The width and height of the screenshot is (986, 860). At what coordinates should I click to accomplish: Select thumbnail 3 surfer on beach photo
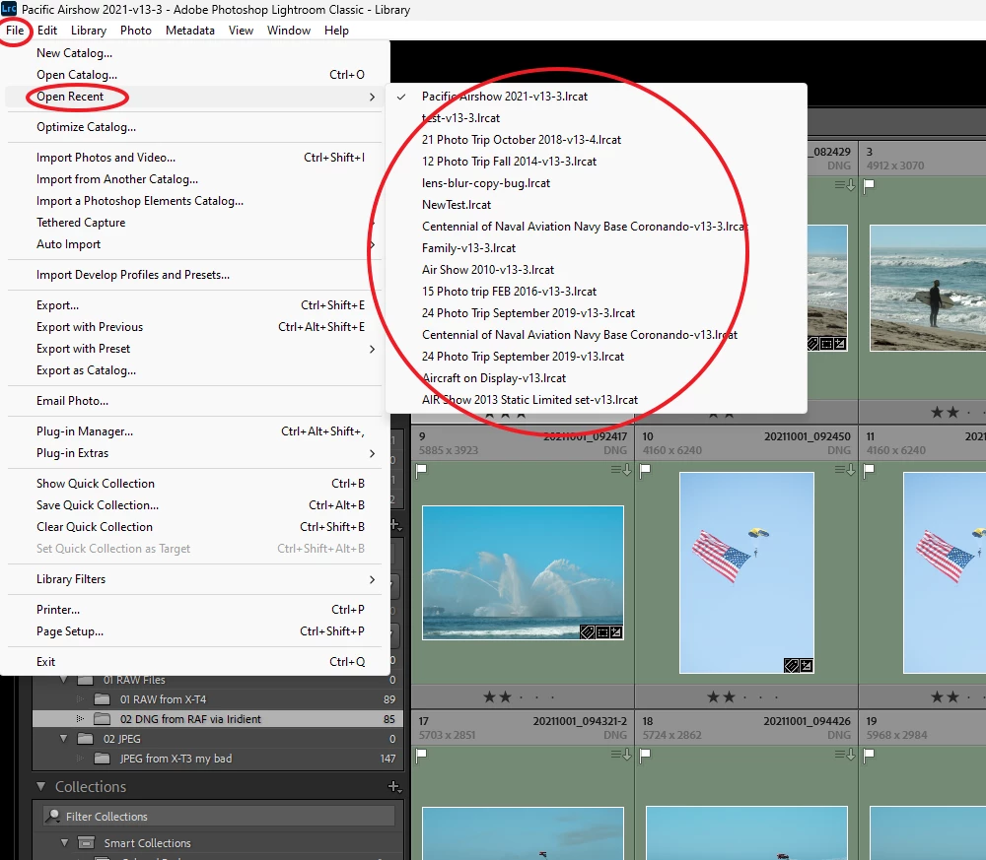[928, 288]
